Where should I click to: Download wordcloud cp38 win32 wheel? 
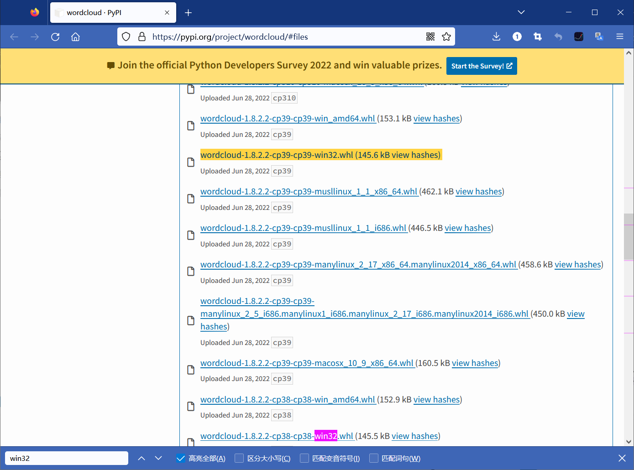click(277, 436)
